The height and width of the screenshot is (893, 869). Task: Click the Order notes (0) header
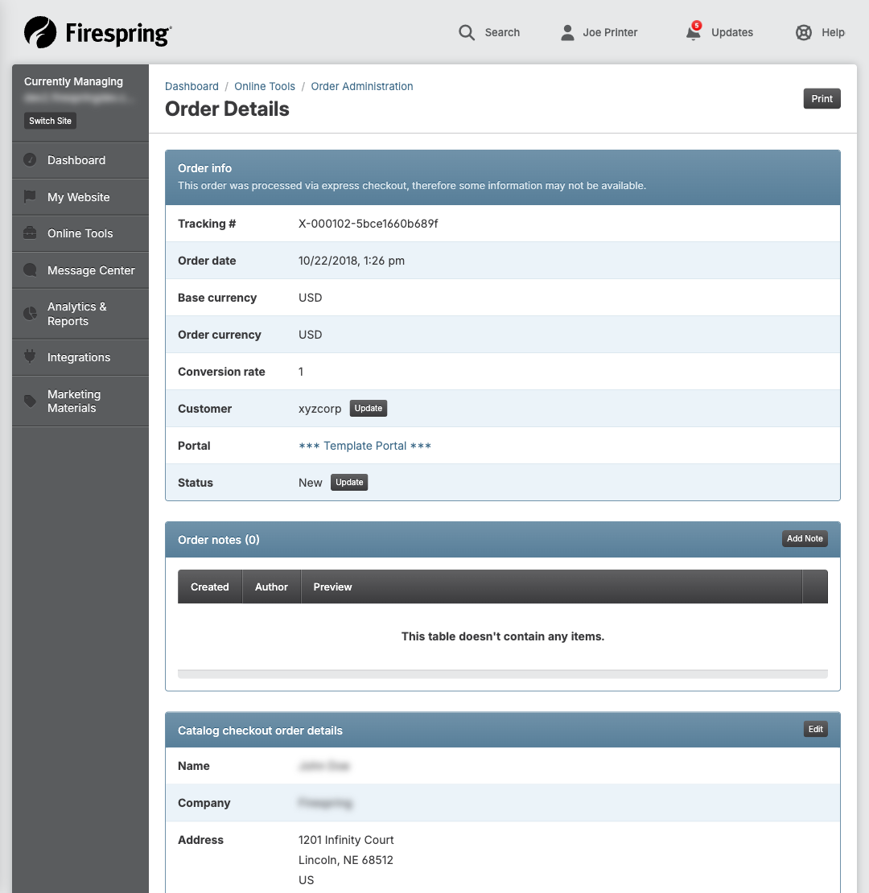(219, 540)
